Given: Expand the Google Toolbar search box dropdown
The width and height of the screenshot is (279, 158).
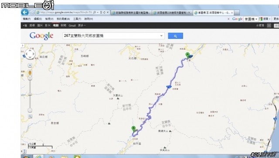Looking at the screenshot, I should pos(256,19).
